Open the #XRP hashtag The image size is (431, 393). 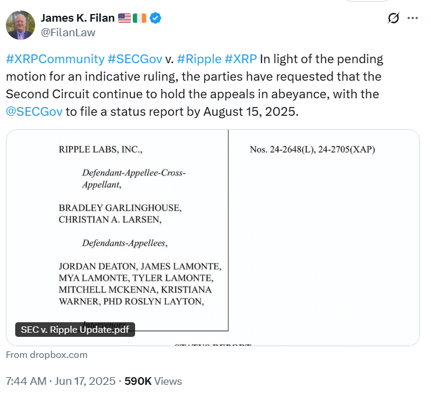[x=241, y=59]
